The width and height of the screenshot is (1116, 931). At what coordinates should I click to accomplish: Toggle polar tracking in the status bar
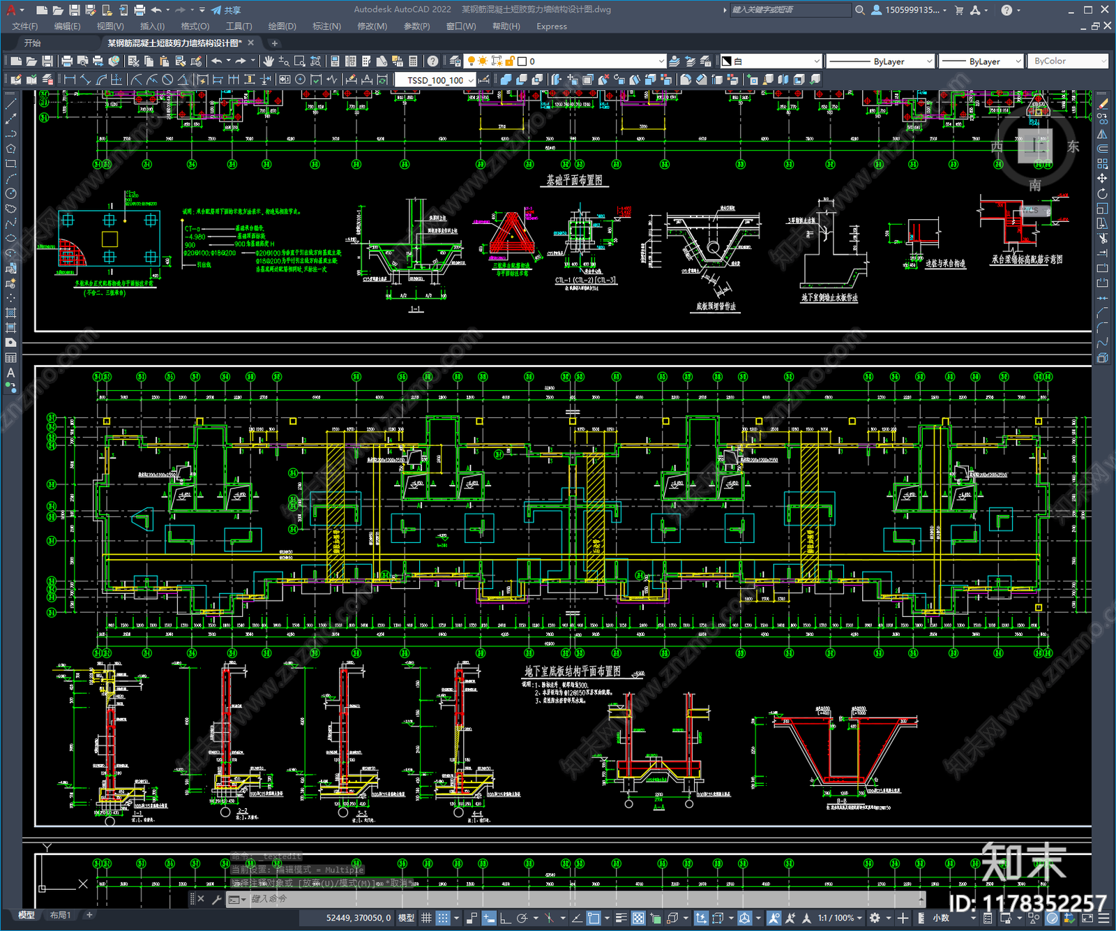tap(522, 918)
